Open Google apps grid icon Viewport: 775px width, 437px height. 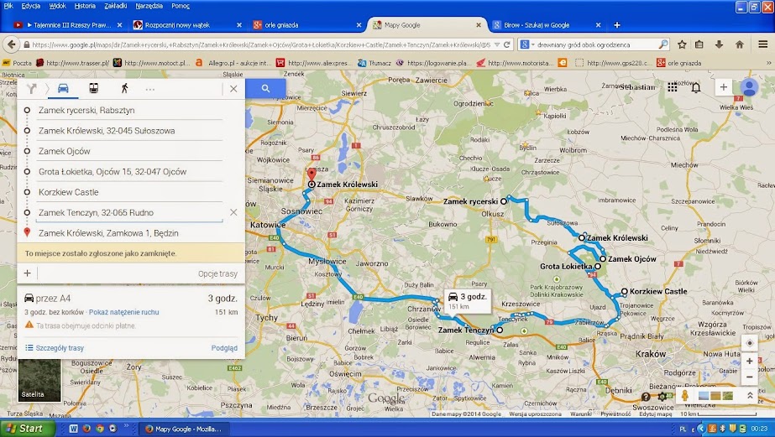(x=673, y=87)
